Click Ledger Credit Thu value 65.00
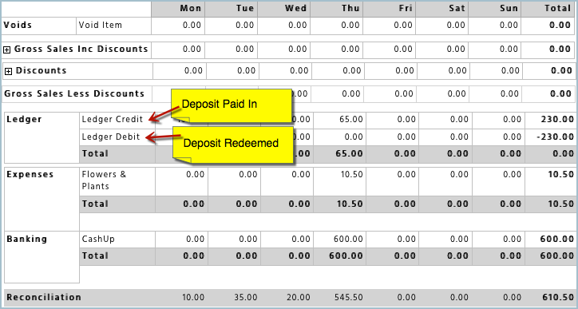The width and height of the screenshot is (578, 309). (351, 120)
